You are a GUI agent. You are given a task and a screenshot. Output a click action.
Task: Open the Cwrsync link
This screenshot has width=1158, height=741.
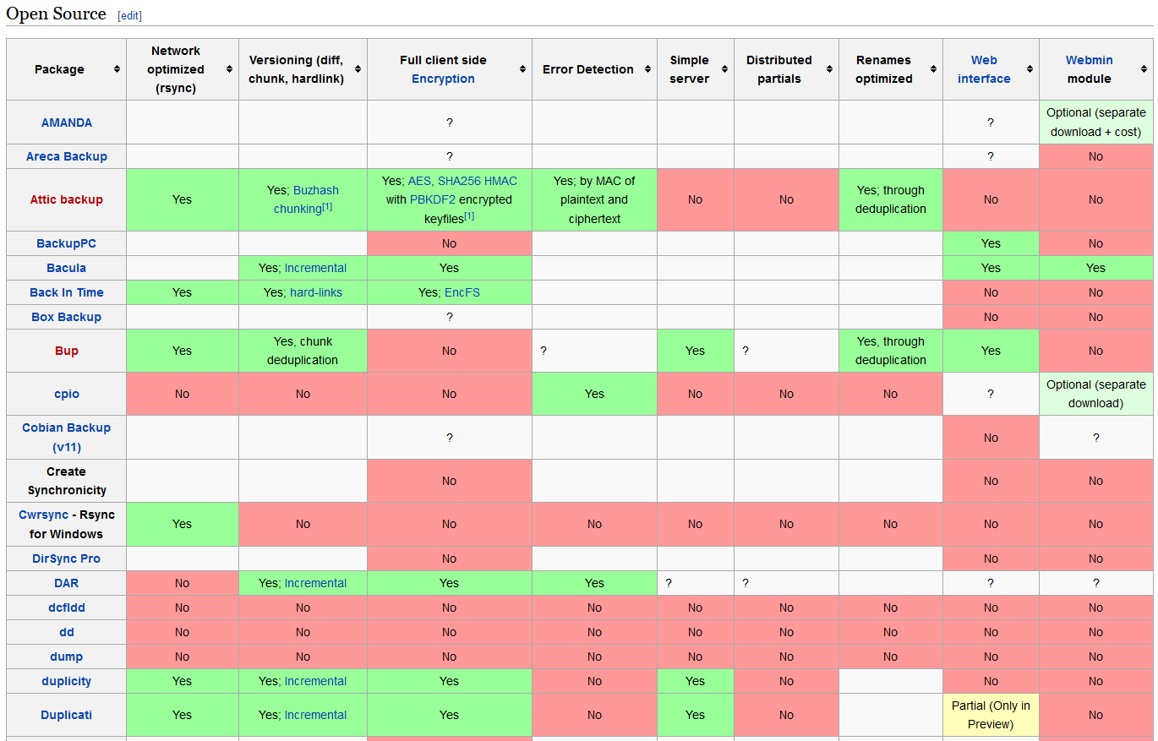(x=44, y=515)
